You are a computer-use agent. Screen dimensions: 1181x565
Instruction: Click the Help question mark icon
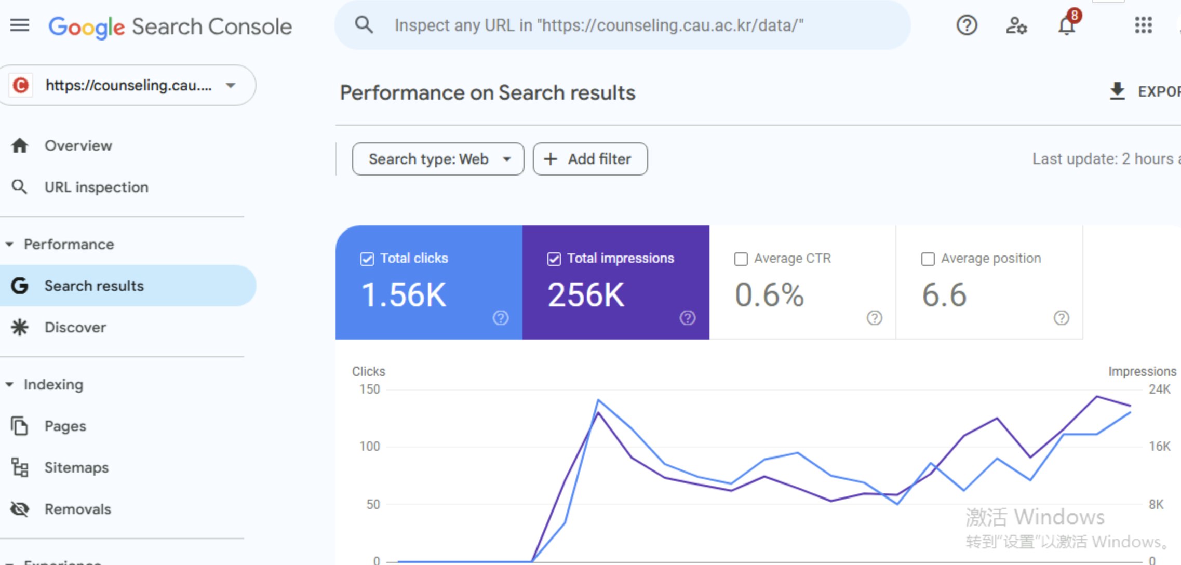pos(967,25)
